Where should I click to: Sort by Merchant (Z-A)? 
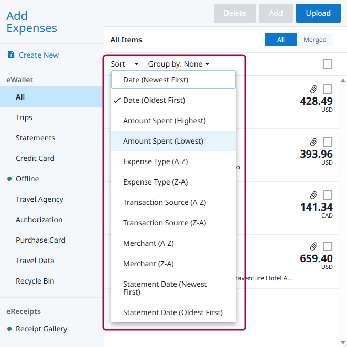click(173, 264)
